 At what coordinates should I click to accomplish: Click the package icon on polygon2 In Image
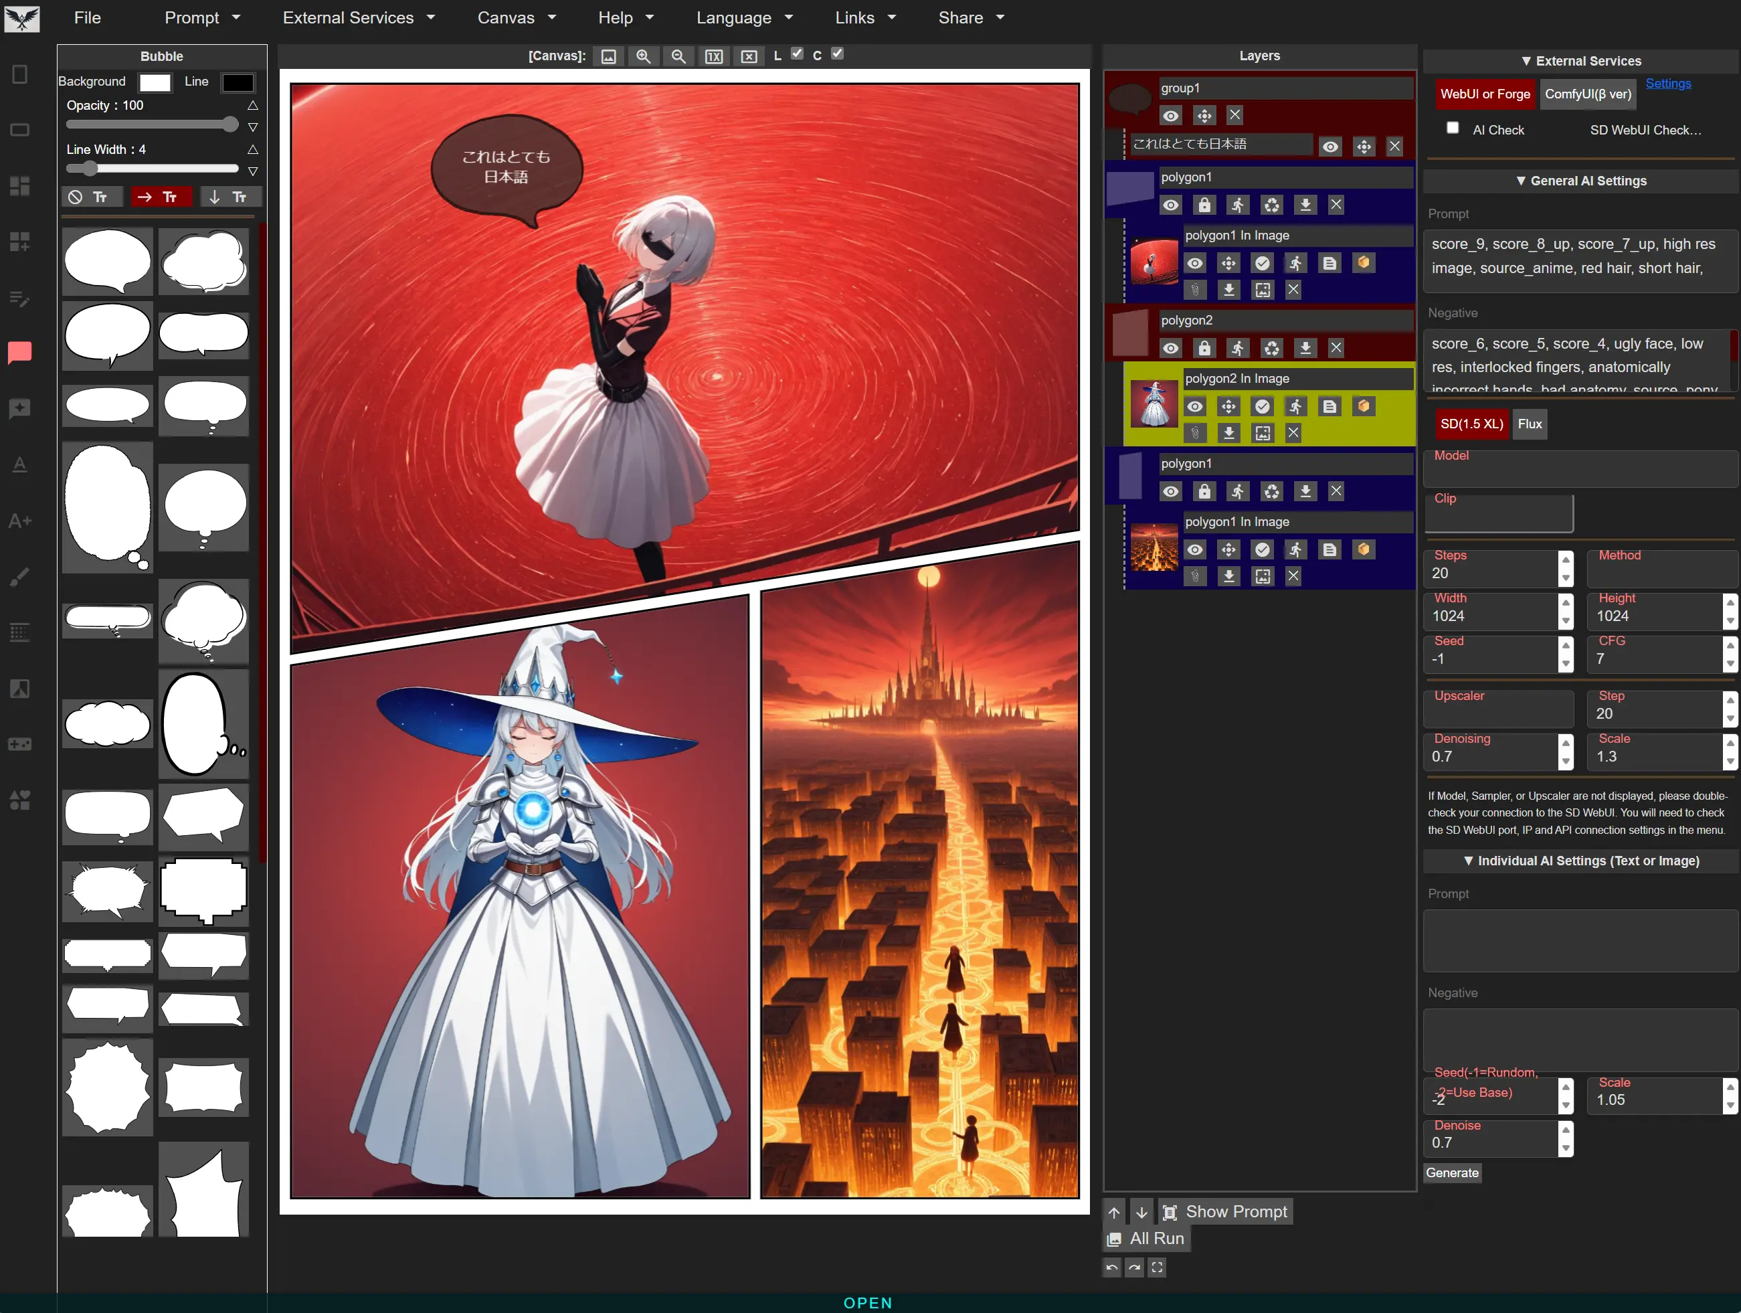pos(1363,406)
